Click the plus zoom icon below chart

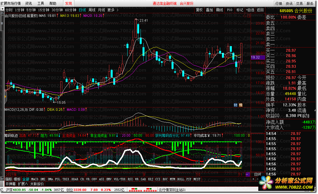pos(253,179)
